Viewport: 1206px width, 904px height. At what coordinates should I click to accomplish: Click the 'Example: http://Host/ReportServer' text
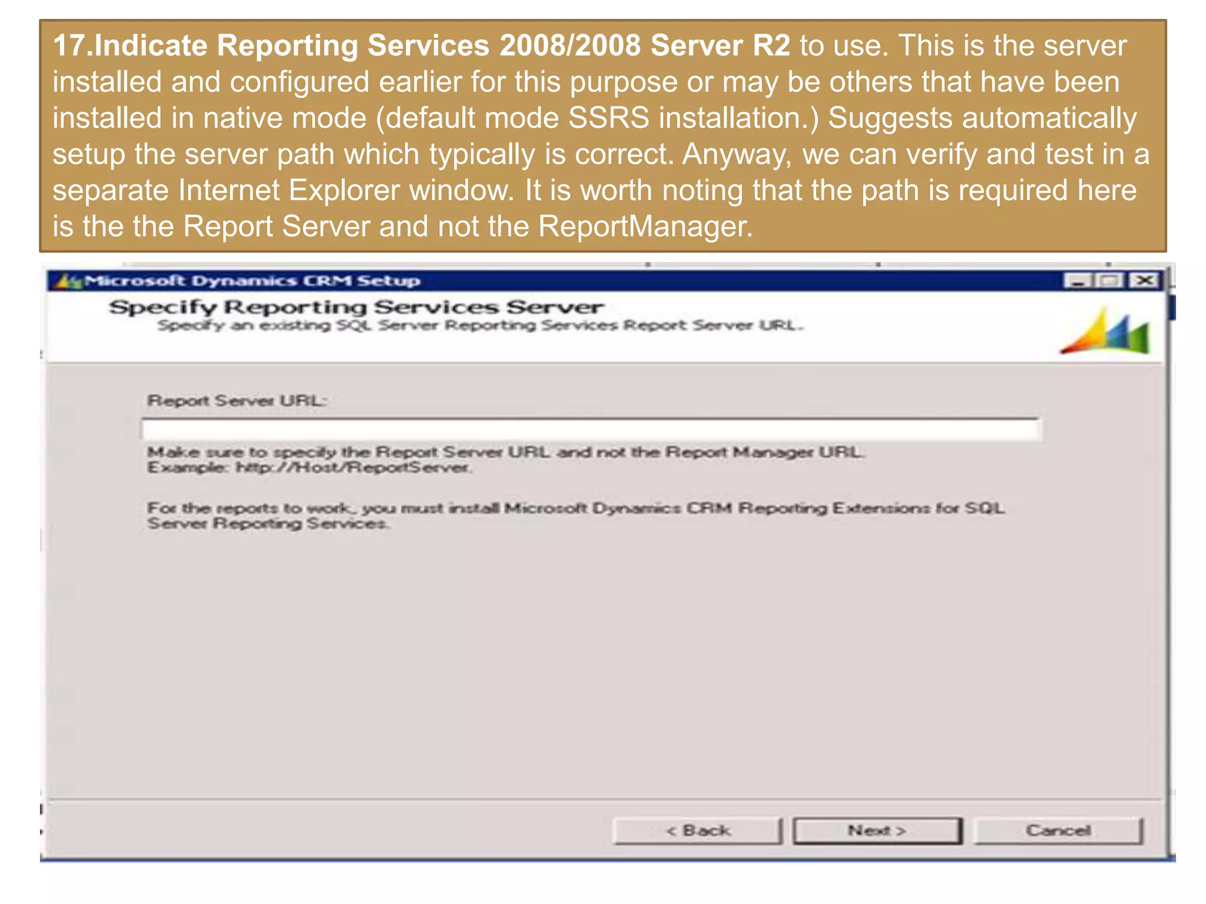(309, 468)
